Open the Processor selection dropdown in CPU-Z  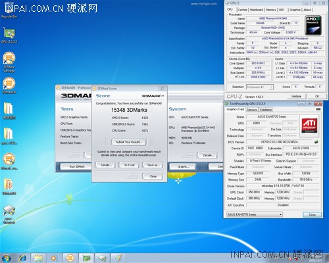pyautogui.click(x=260, y=87)
